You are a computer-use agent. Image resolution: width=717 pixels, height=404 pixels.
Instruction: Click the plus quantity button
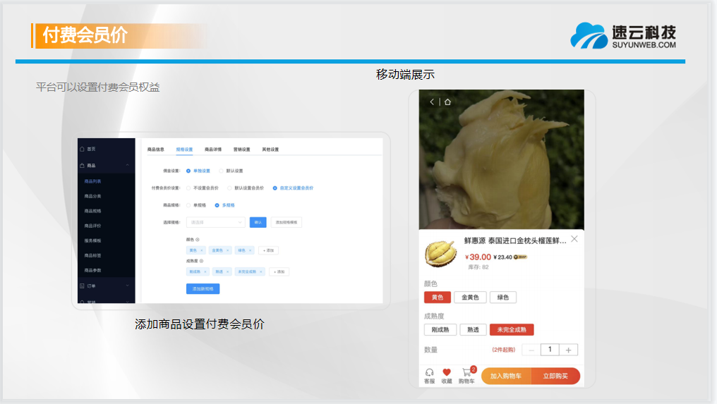coord(569,350)
